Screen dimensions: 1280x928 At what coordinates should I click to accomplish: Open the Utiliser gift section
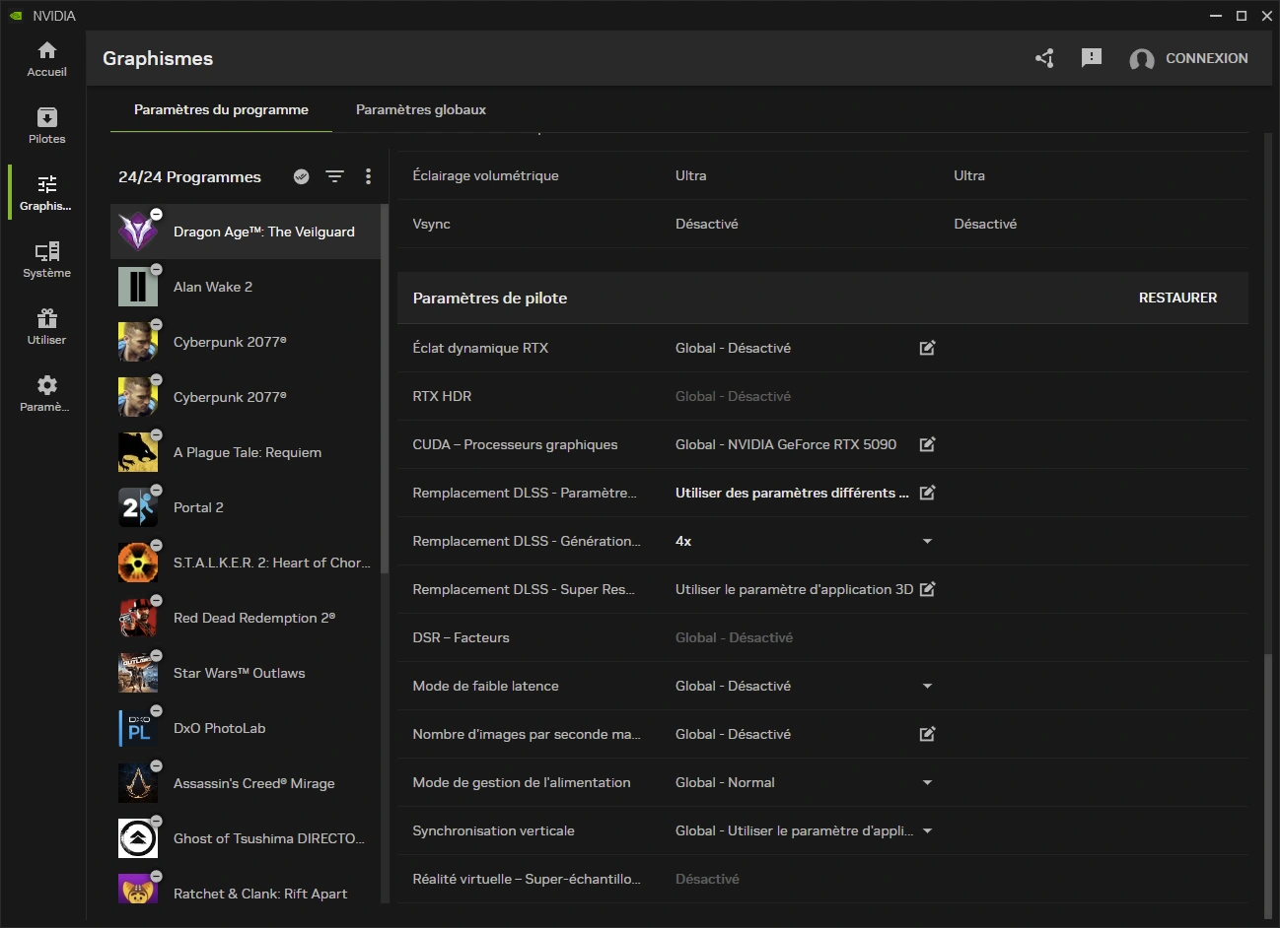tap(46, 327)
